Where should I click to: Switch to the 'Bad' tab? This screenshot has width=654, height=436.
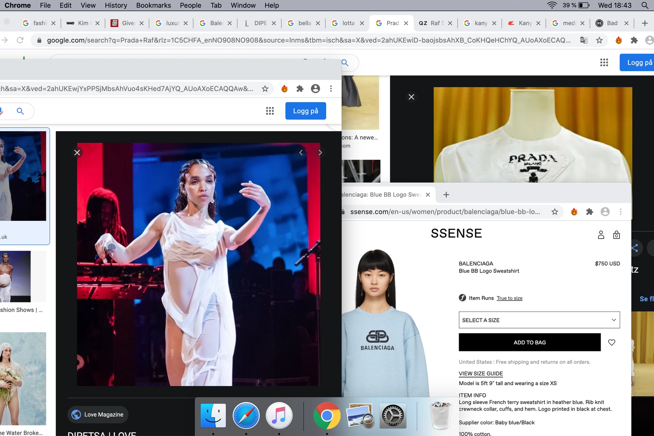tap(612, 23)
